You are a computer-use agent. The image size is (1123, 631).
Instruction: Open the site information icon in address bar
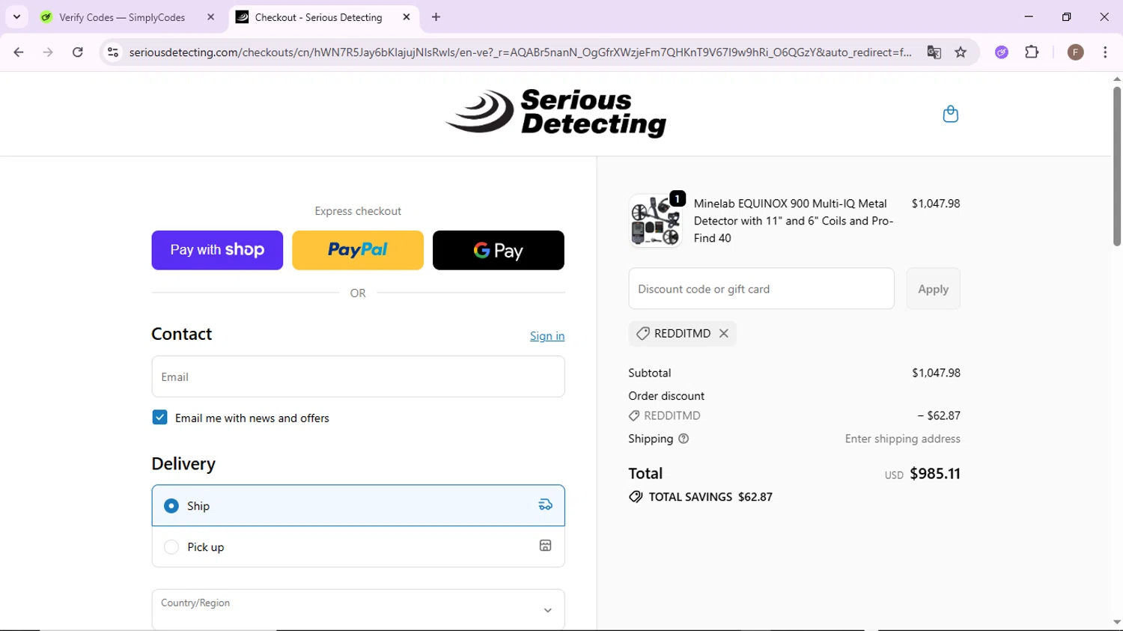[x=113, y=52]
